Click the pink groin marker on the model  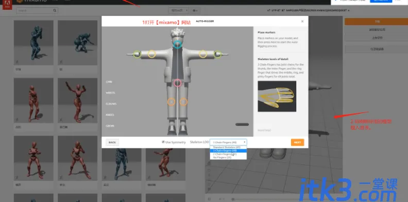coord(177,83)
